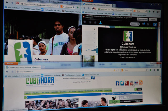This screenshot has height=111, width=168.
Task: Click the Buscar button on Cubahora
Action: (139, 89)
